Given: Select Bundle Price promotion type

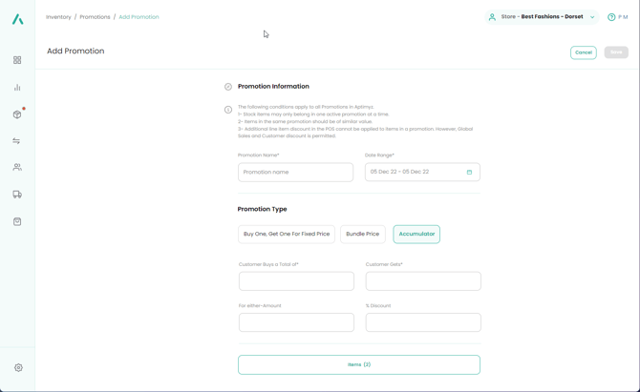Looking at the screenshot, I should tap(363, 234).
